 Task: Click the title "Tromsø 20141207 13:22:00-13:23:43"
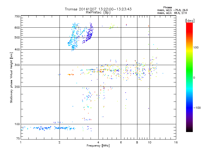click(98, 9)
